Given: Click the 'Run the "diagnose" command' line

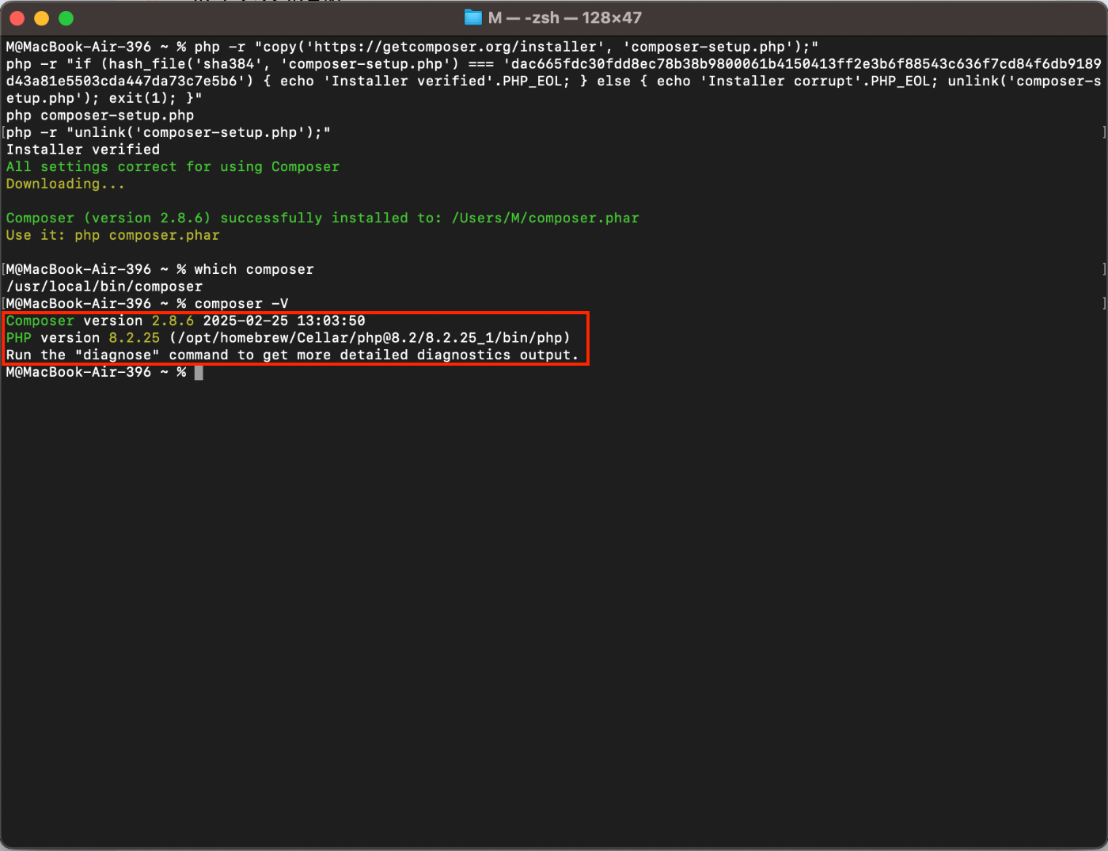Looking at the screenshot, I should (x=293, y=355).
